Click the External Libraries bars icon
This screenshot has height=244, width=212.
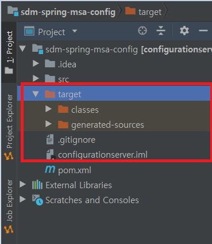37,185
